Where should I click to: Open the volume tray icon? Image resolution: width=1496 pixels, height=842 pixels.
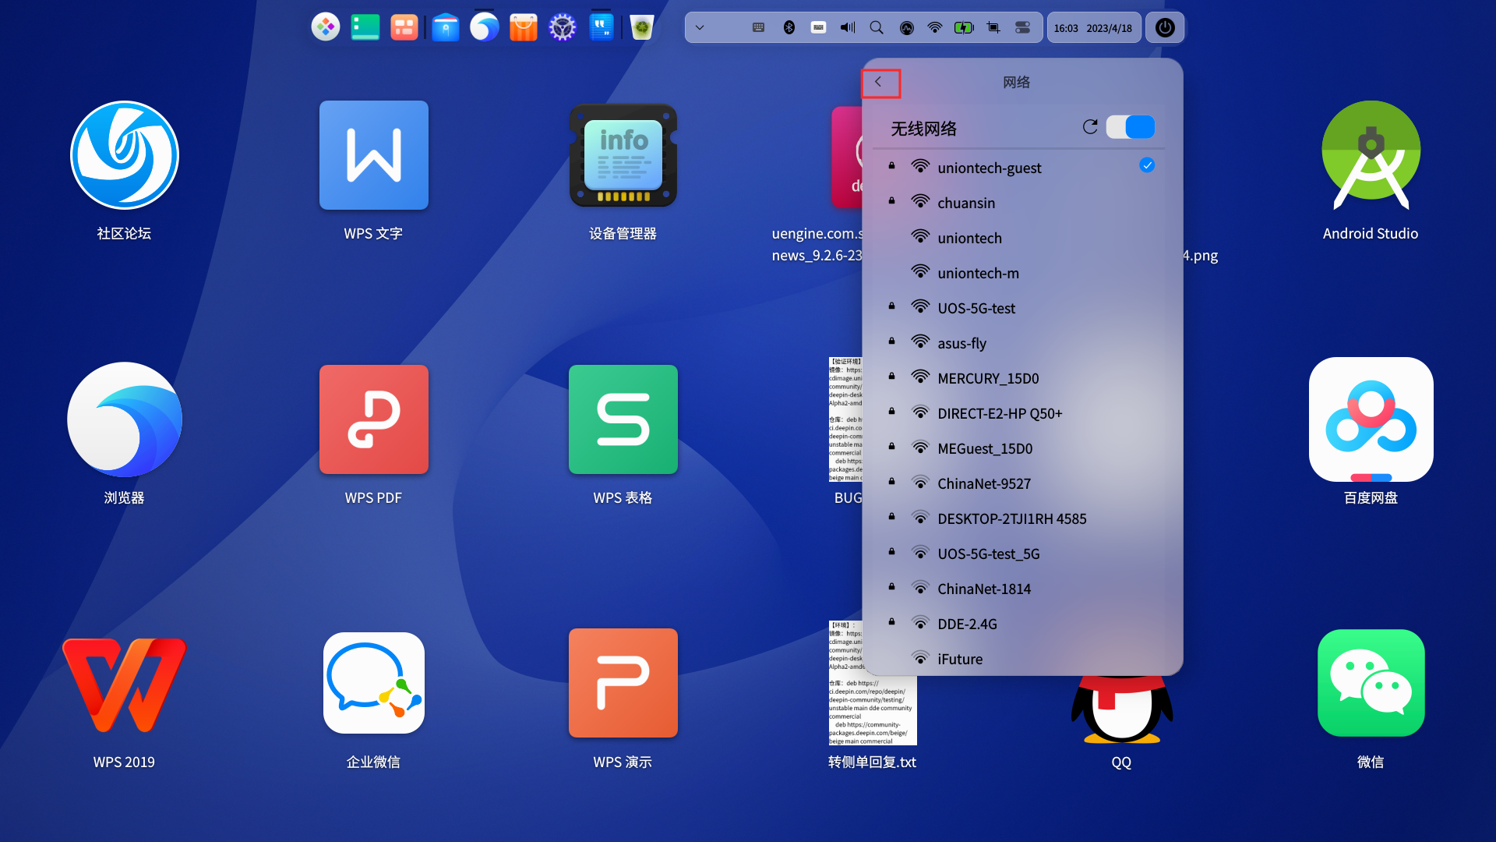coord(848,27)
